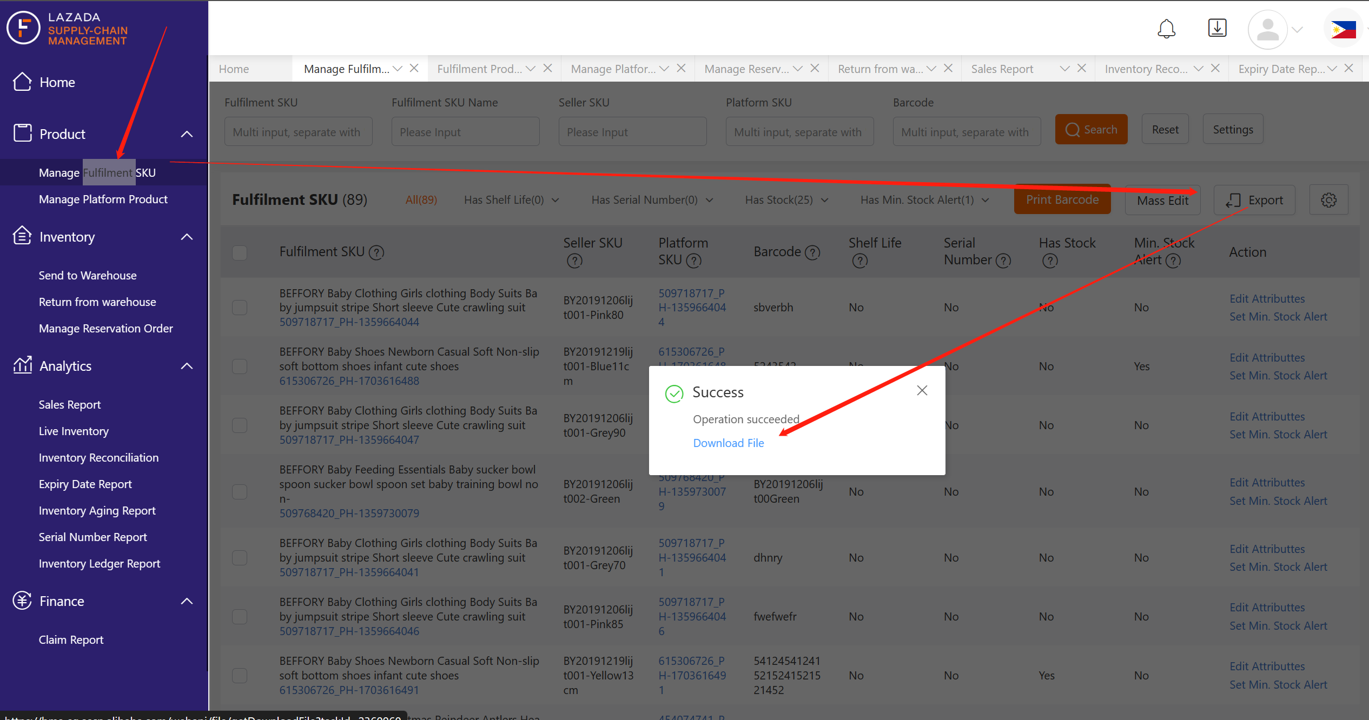Check the row with SKU 509768420_PH-1359730079

click(x=240, y=491)
